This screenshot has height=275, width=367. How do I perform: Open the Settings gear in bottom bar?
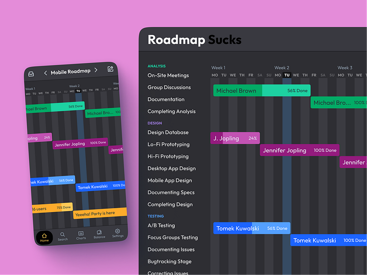(118, 233)
